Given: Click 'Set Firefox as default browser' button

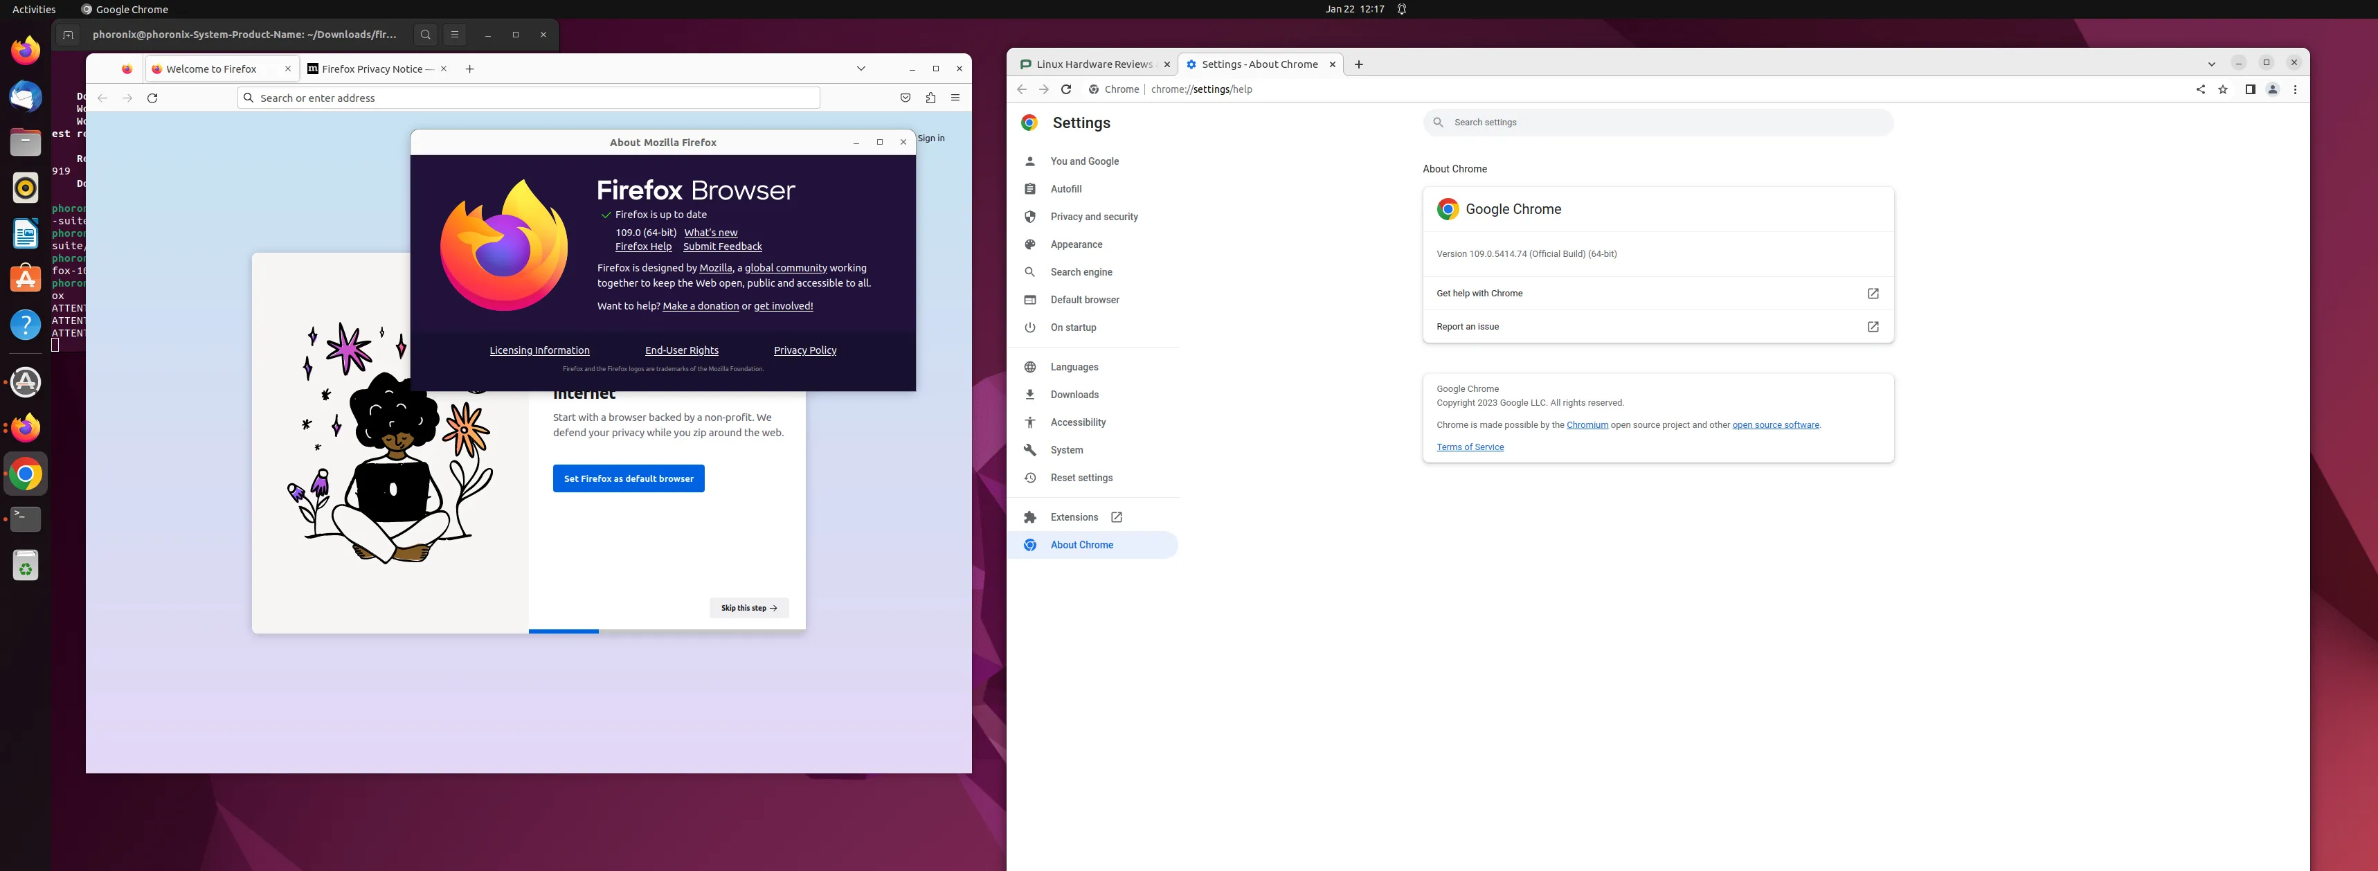Looking at the screenshot, I should coord(628,478).
